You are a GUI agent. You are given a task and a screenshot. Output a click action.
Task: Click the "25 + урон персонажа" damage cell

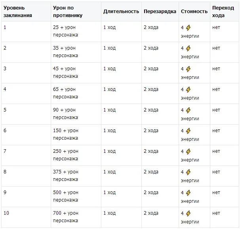[66, 31]
